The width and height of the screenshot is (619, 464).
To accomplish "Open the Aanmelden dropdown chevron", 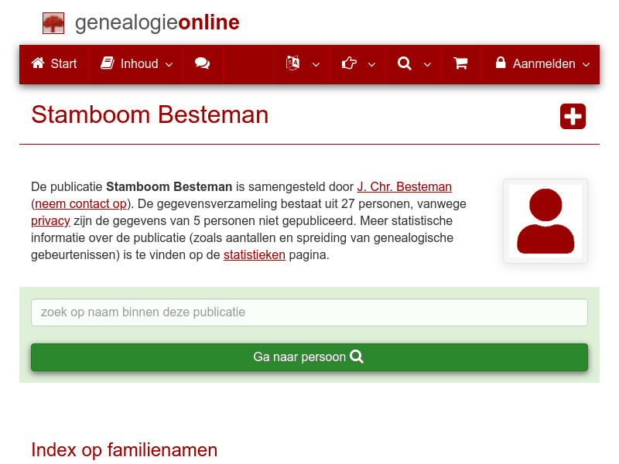I will (x=587, y=65).
